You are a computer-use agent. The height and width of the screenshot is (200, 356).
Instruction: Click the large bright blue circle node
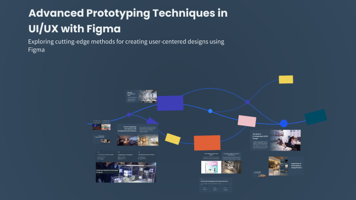[284, 124]
